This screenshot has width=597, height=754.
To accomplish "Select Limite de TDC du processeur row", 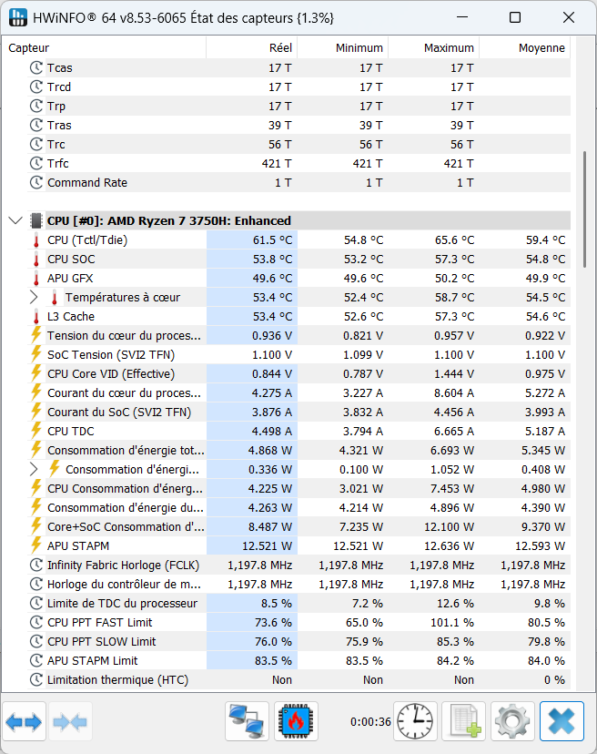I will (299, 604).
